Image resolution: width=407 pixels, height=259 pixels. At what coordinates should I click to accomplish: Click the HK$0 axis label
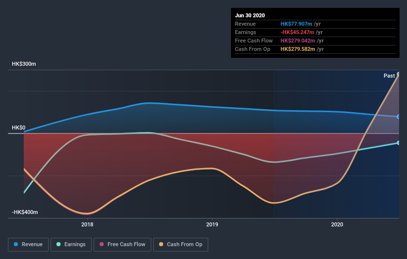[x=19, y=128]
